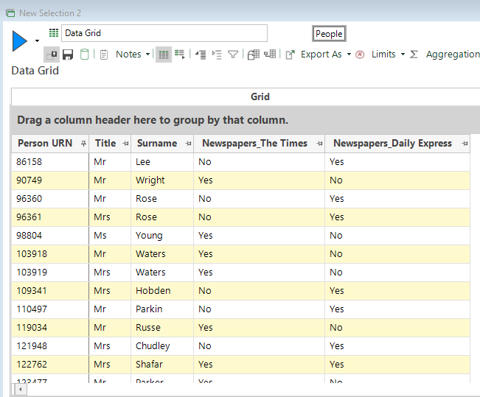Edit the Data Grid name field

pyautogui.click(x=164, y=33)
